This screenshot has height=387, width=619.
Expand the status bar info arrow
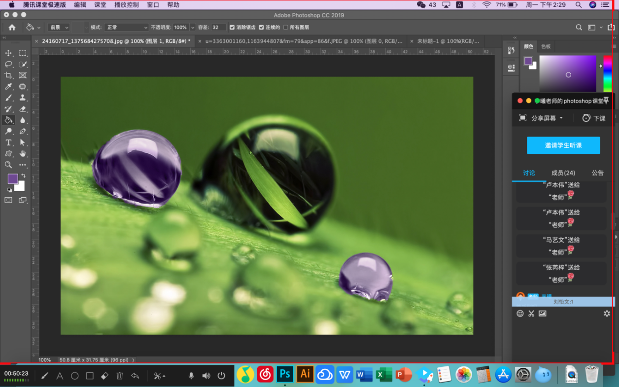(x=133, y=360)
